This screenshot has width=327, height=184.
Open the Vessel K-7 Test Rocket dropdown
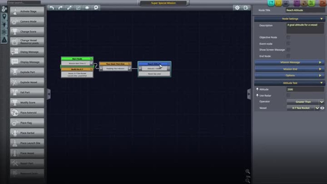(303, 108)
